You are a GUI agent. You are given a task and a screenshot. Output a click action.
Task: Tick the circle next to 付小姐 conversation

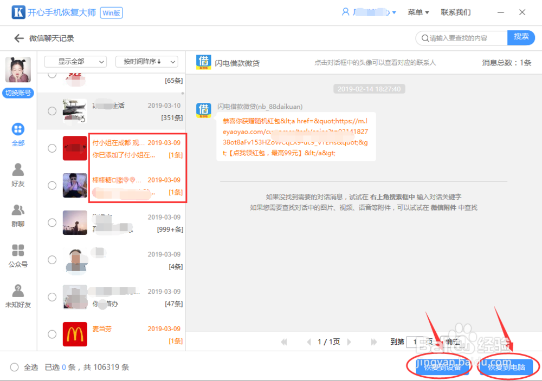pyautogui.click(x=51, y=148)
